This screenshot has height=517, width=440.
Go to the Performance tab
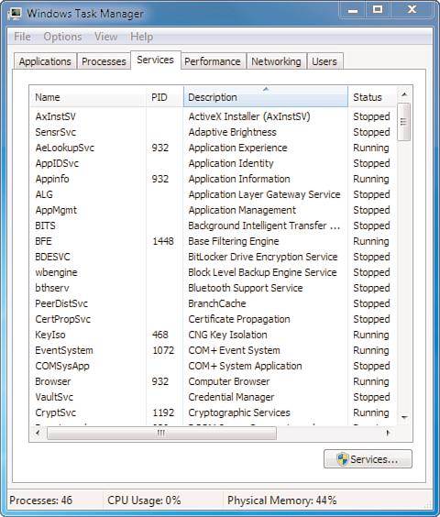(x=213, y=61)
